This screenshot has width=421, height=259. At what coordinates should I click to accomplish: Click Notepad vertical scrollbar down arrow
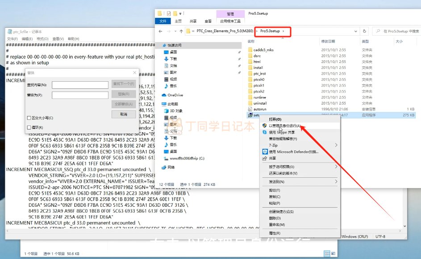[x=404, y=226]
